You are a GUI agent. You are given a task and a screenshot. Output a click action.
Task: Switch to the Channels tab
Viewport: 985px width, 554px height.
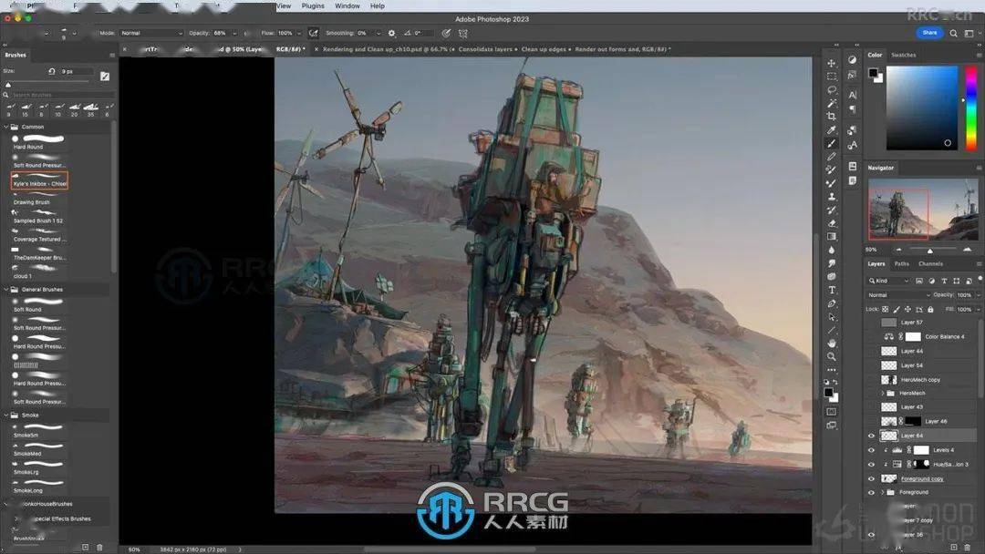click(930, 264)
